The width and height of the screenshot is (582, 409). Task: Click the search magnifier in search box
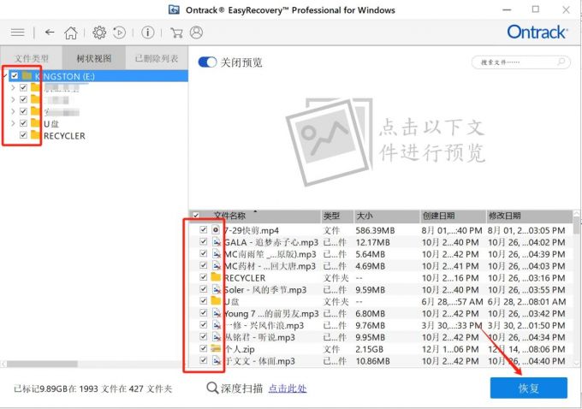[x=561, y=62]
